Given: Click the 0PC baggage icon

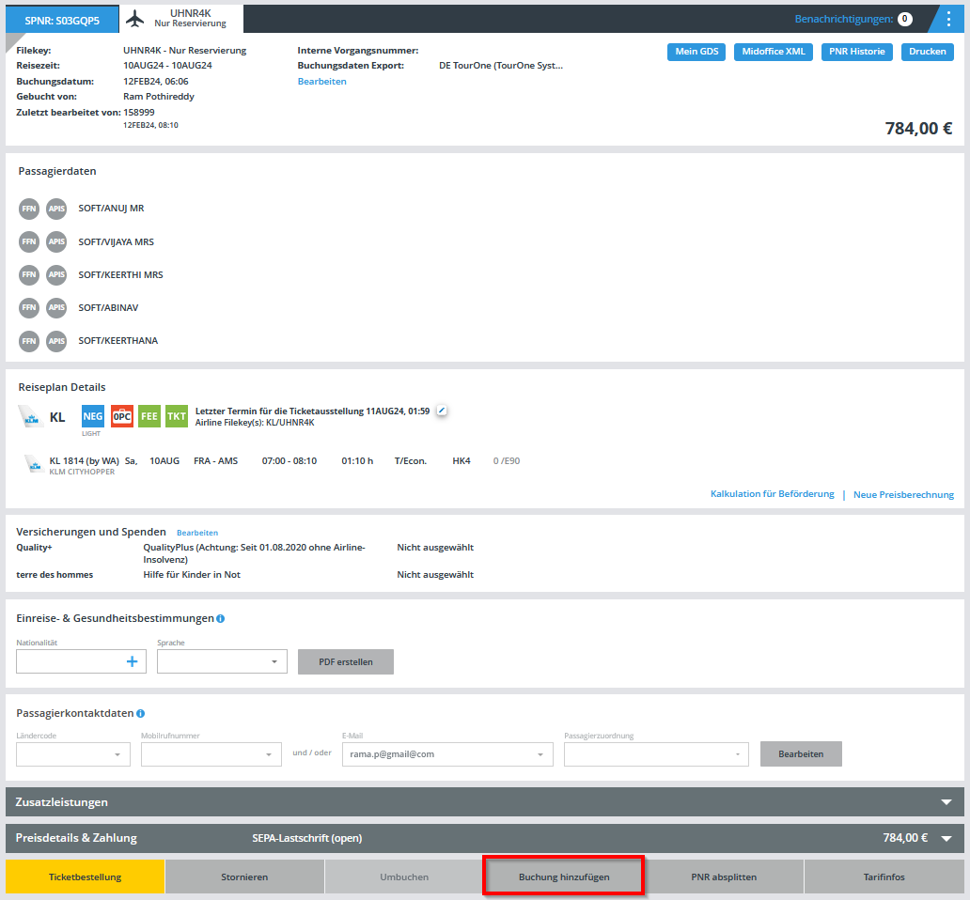Looking at the screenshot, I should tap(121, 416).
